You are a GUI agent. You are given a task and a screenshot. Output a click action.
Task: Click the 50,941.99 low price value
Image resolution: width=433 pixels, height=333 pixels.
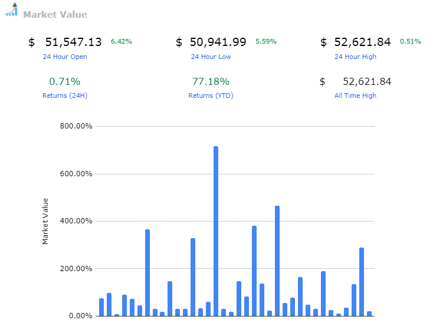coord(218,42)
